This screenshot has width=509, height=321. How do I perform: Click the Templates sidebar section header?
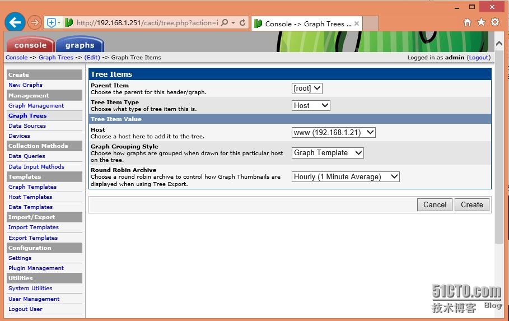44,176
